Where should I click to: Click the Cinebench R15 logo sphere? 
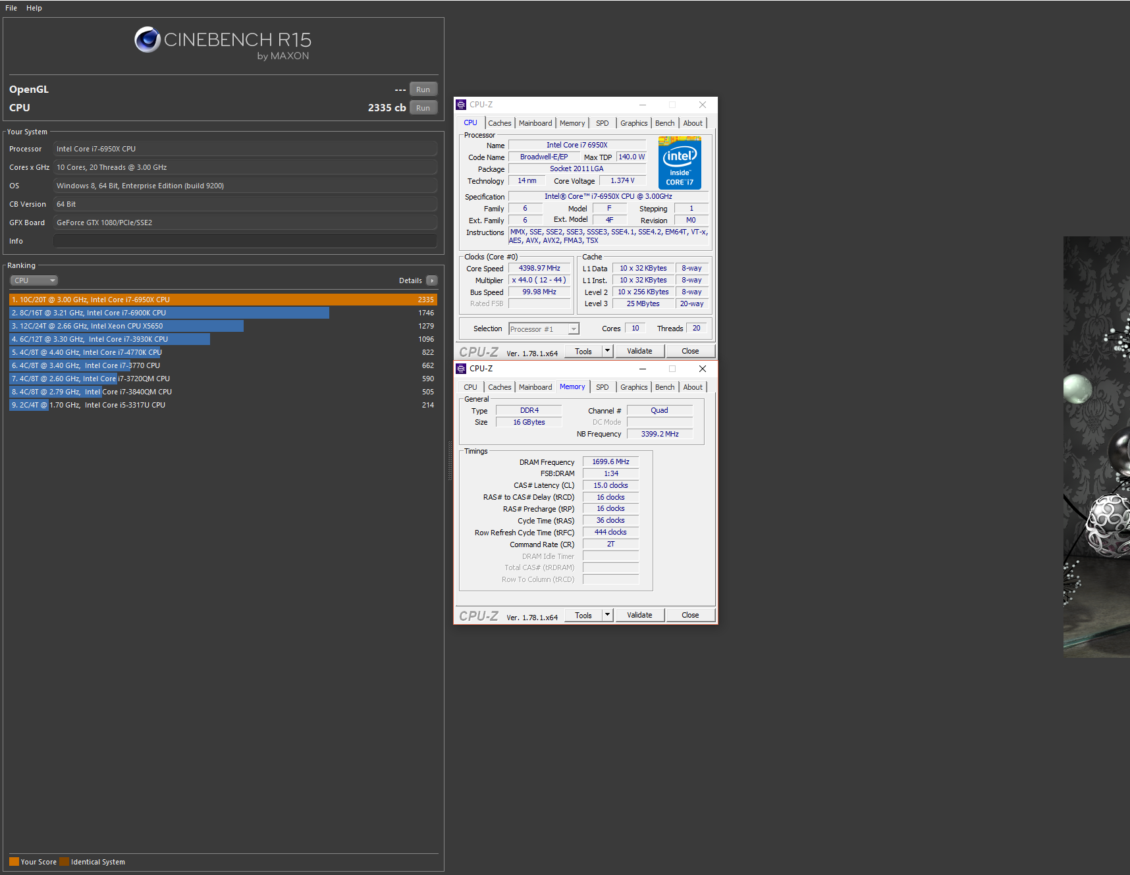(x=148, y=40)
